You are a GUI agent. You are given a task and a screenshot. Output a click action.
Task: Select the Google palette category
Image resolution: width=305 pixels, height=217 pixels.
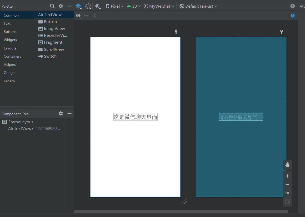pos(17,73)
